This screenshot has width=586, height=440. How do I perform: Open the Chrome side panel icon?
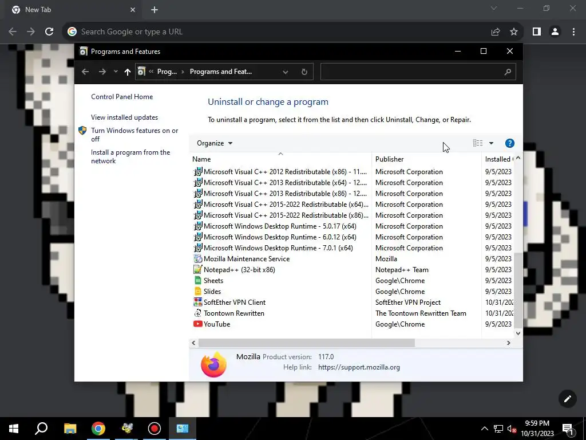click(x=537, y=32)
